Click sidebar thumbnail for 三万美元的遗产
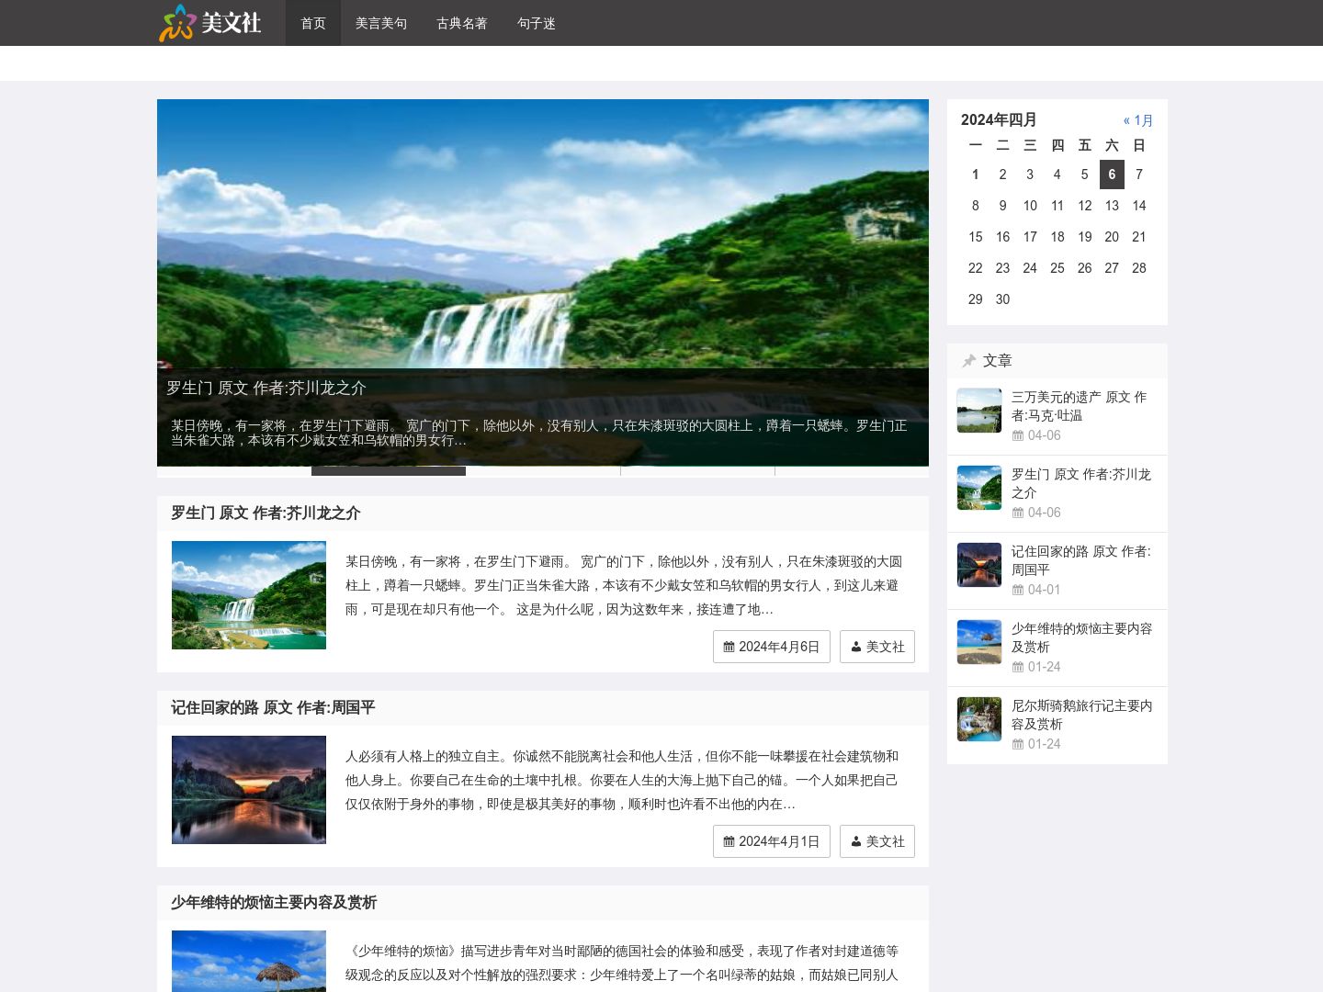Image resolution: width=1323 pixels, height=992 pixels. (x=979, y=411)
